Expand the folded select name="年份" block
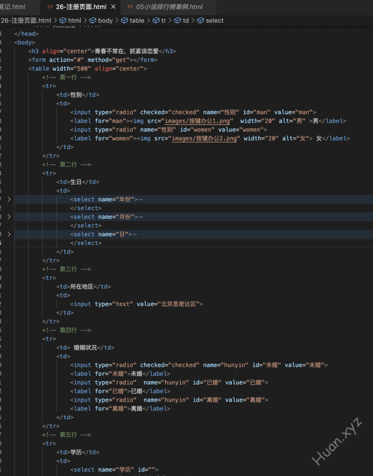Screen dimensions: 373x476 9,199
